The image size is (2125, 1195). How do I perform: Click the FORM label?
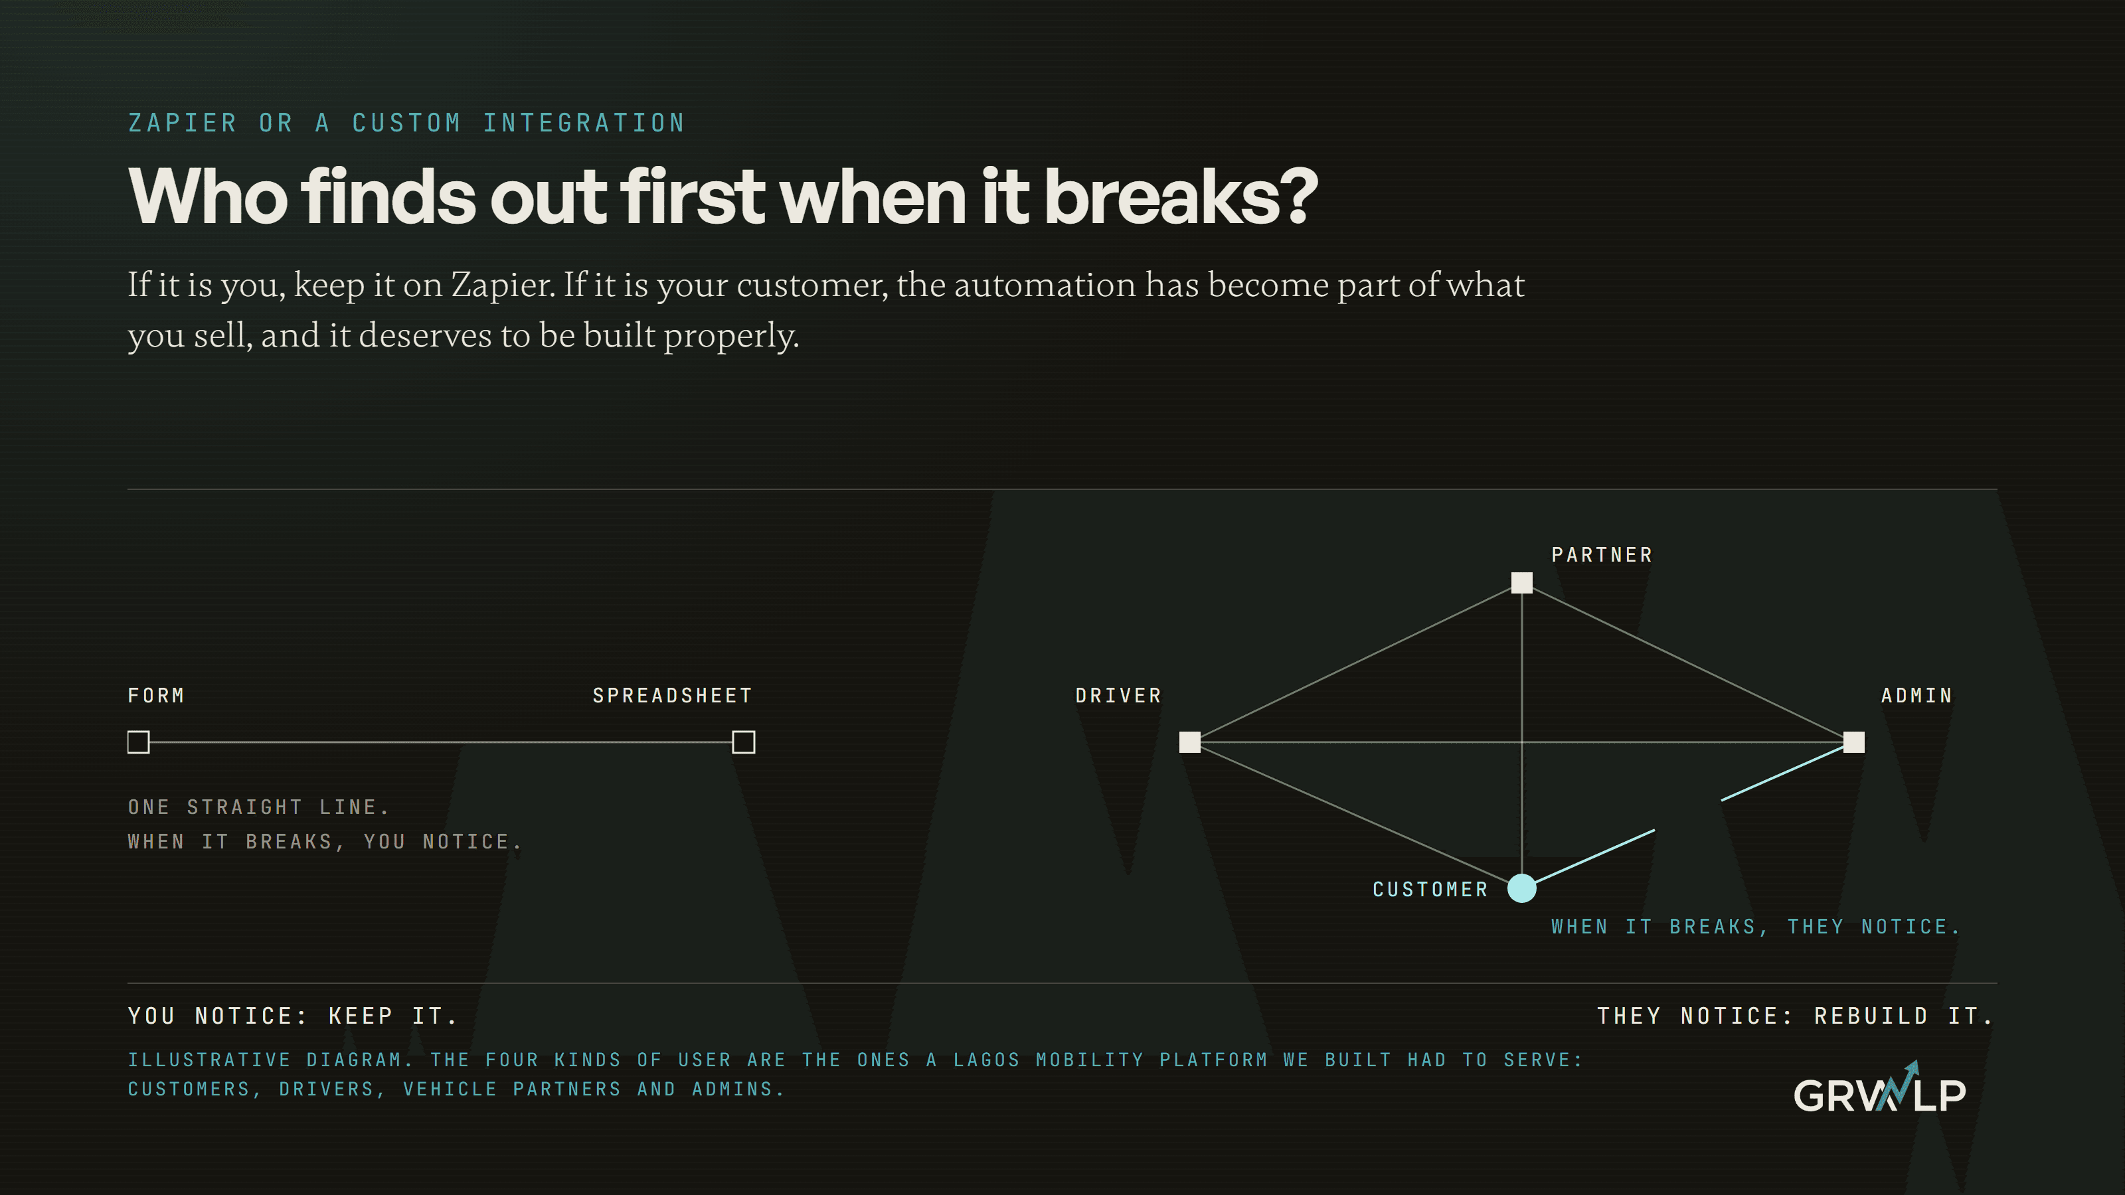tap(156, 695)
